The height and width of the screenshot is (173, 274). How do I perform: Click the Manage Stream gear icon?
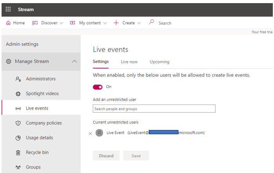pyautogui.click(x=9, y=61)
